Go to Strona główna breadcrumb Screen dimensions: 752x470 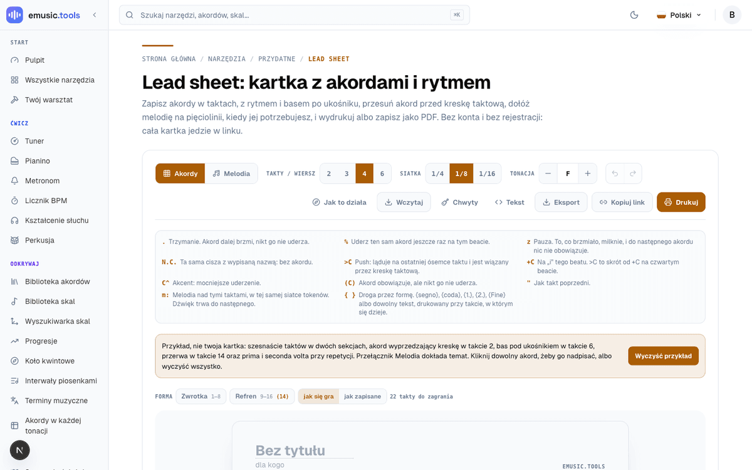169,59
